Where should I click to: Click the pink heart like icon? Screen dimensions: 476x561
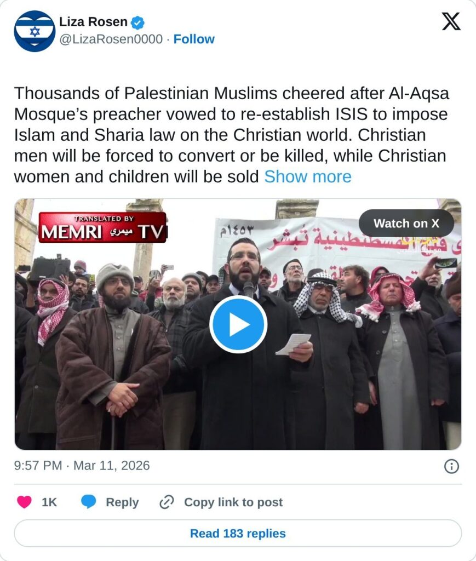click(x=24, y=502)
